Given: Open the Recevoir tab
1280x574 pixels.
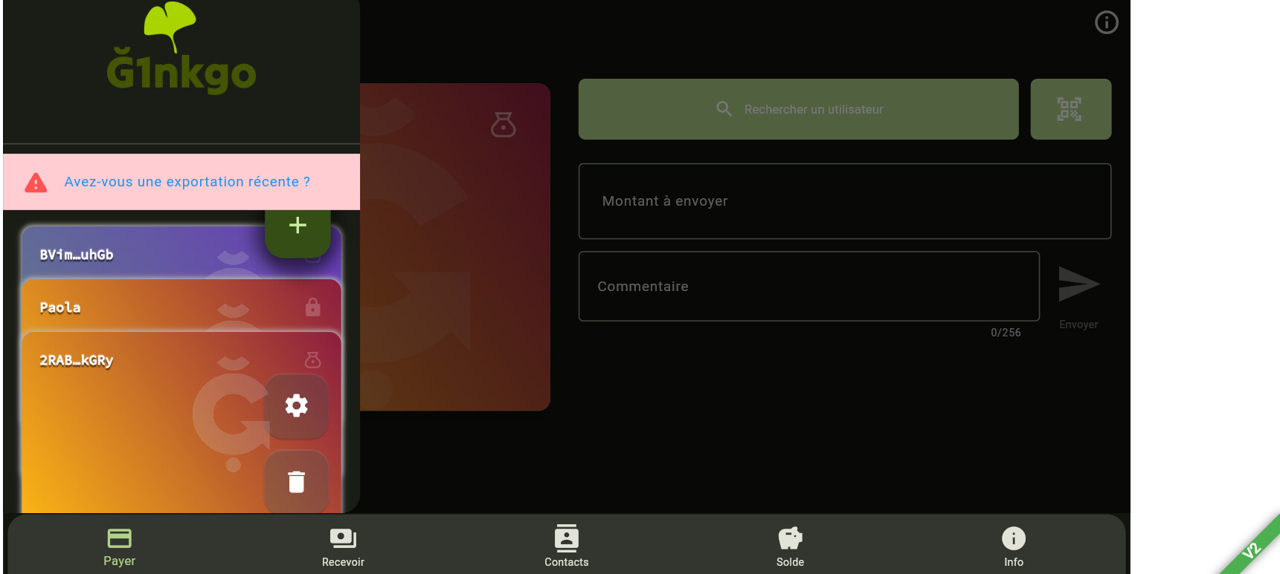Looking at the screenshot, I should point(343,547).
